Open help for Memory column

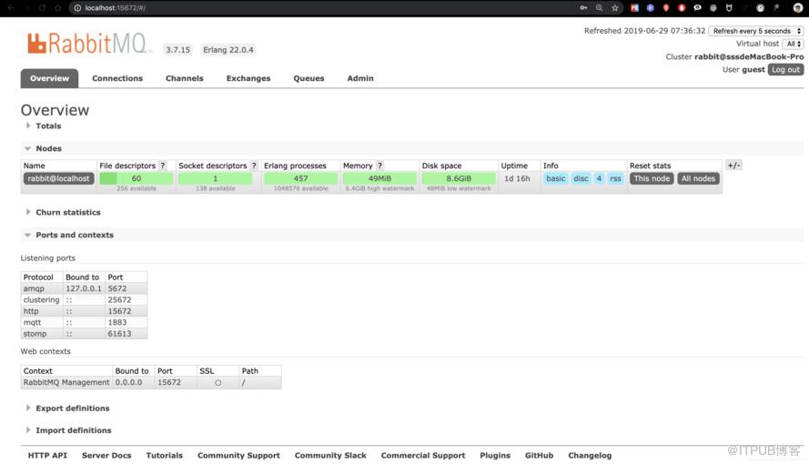(x=379, y=166)
